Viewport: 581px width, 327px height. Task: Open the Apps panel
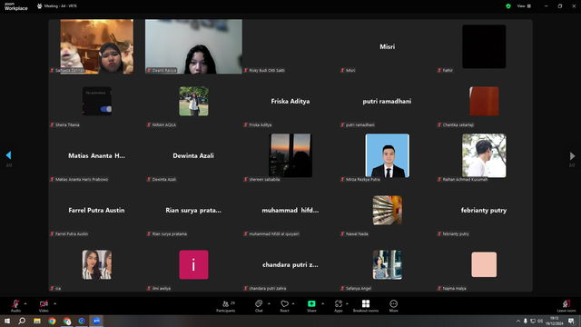339,306
